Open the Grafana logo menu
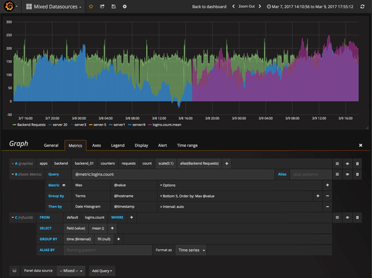 pos(10,7)
